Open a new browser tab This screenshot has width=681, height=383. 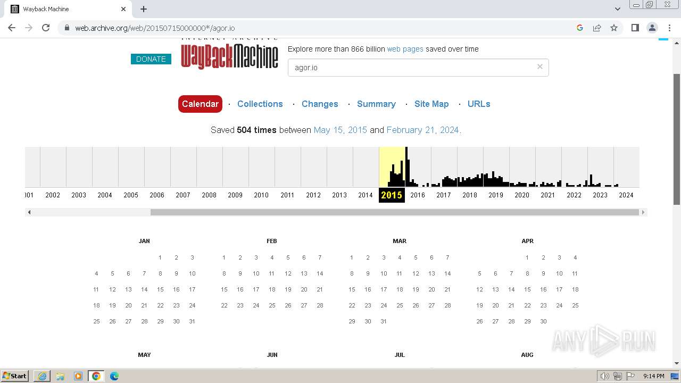click(x=144, y=9)
